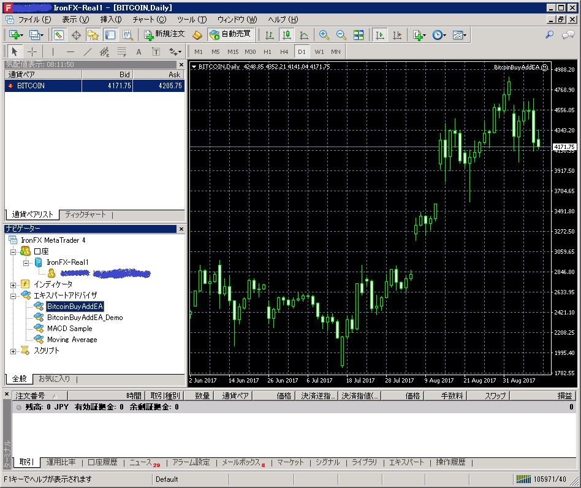Switch to ティックチャート tab
The image size is (581, 488).
85,214
